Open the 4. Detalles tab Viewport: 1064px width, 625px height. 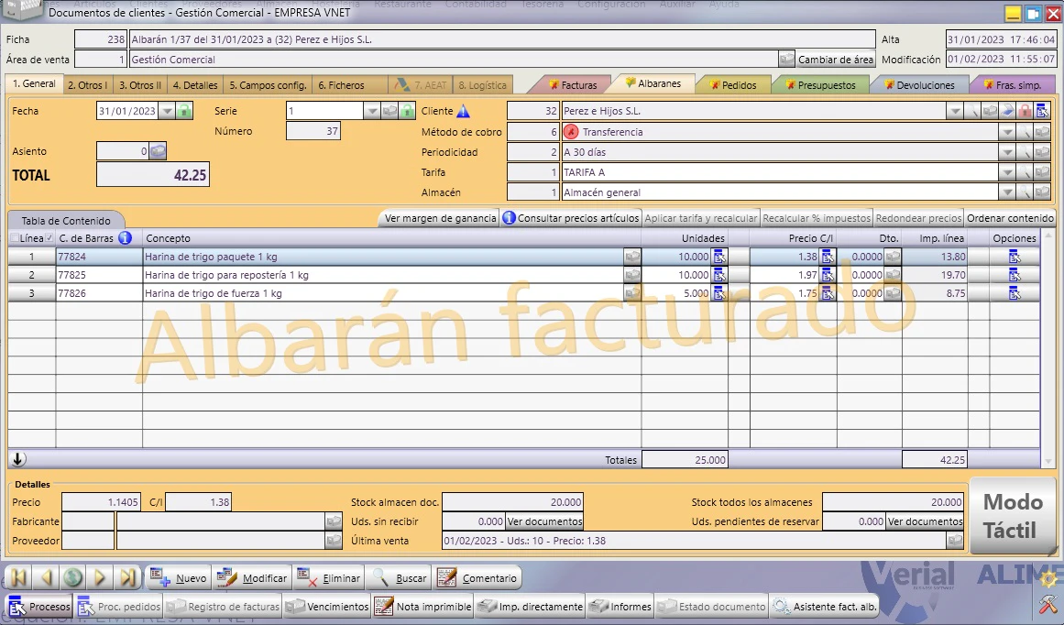point(195,85)
